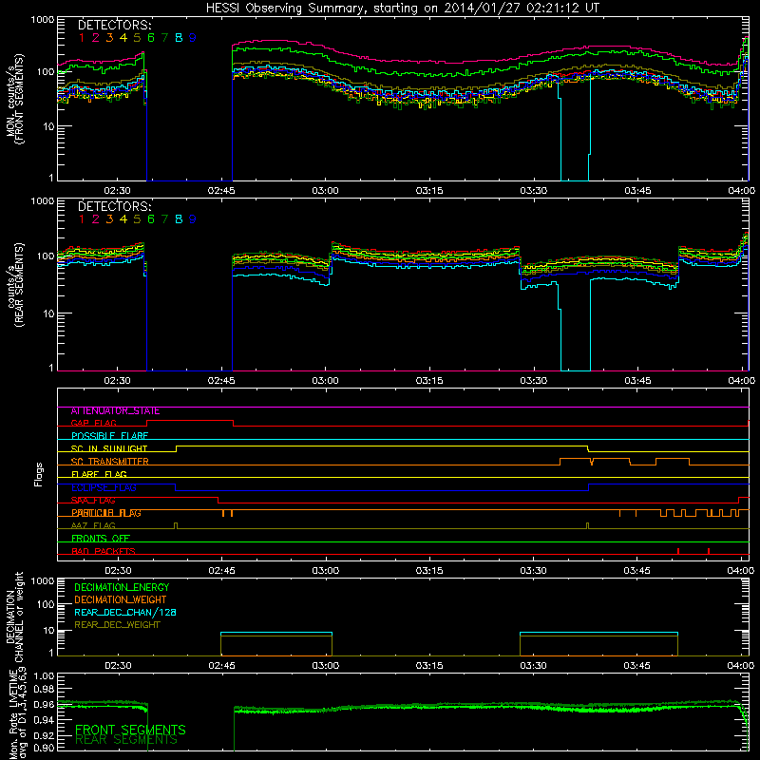Screen dimensions: 760x760
Task: Select detector 8 legend number in rear segments panel
Action: click(x=179, y=219)
